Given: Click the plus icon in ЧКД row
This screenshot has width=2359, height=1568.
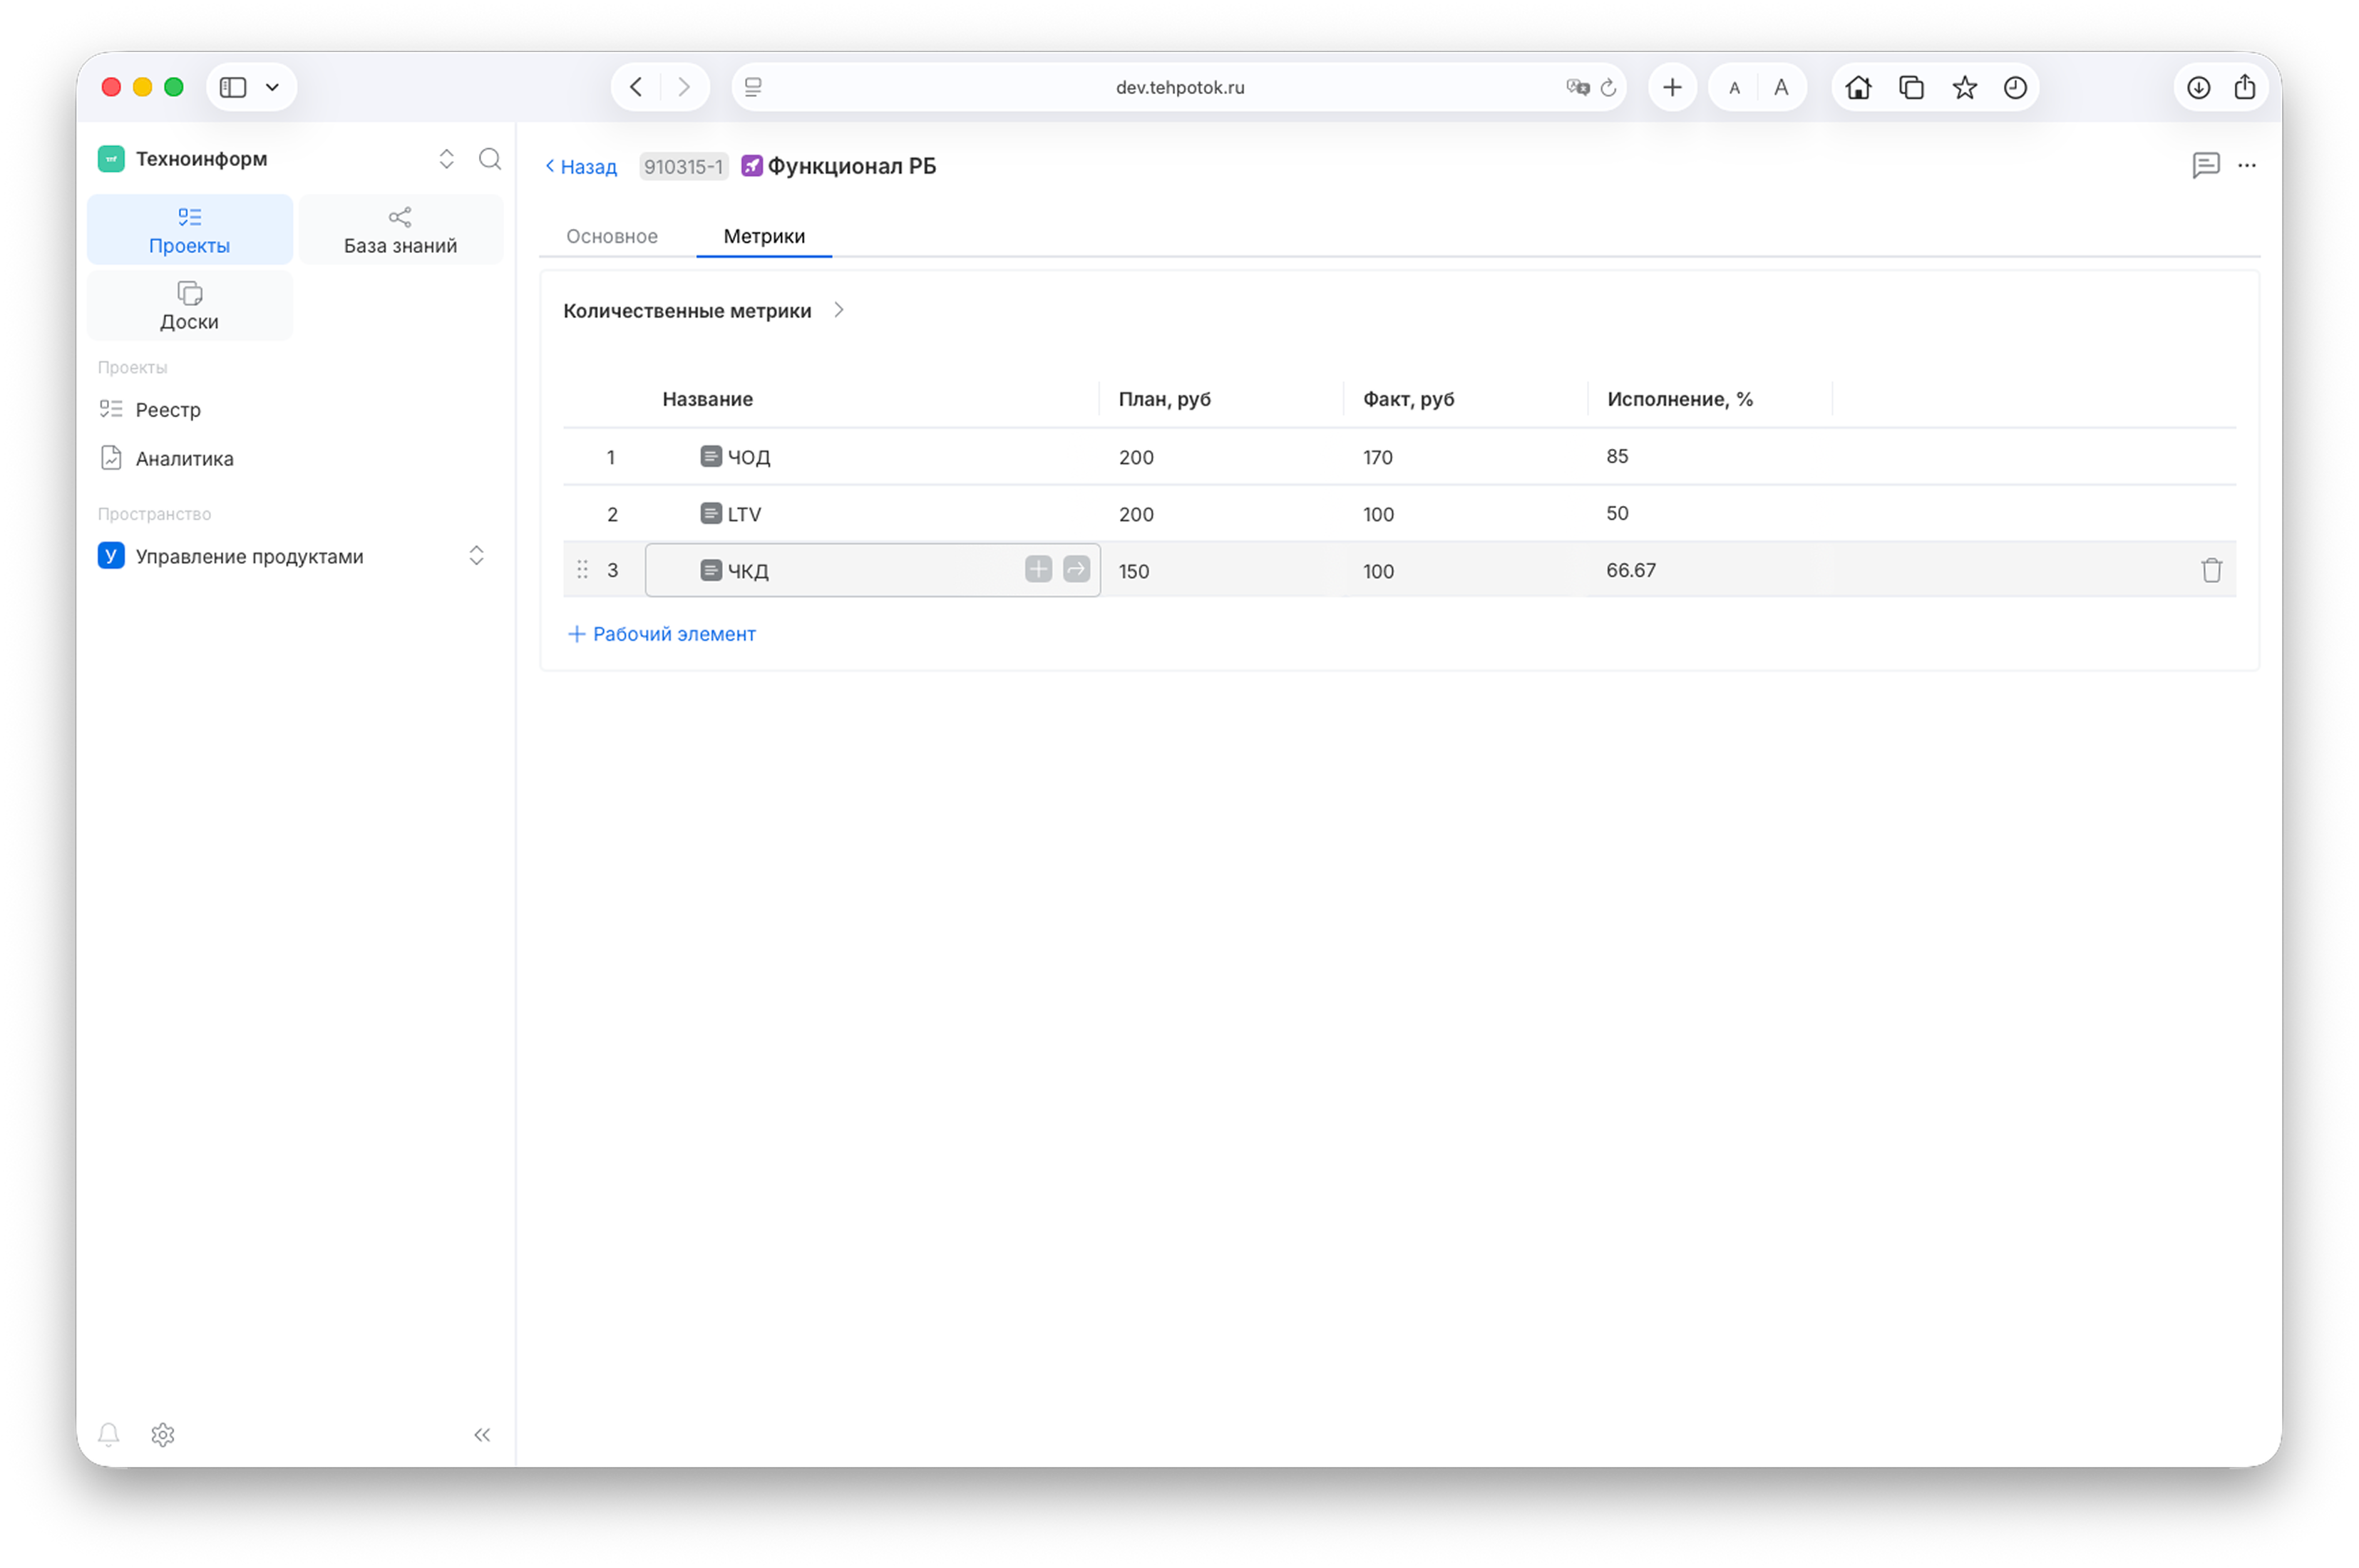Looking at the screenshot, I should point(1038,569).
